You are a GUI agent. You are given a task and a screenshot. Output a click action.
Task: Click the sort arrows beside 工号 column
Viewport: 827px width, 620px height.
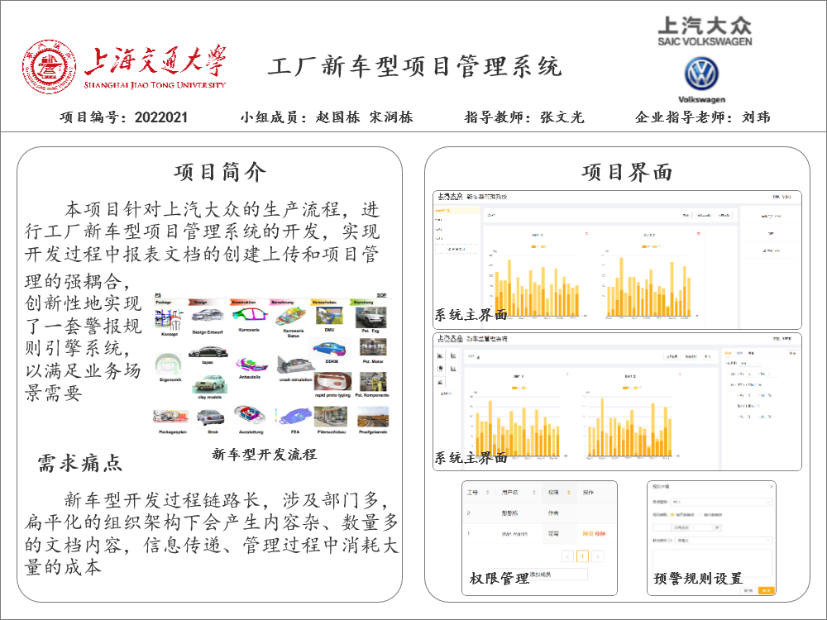click(487, 493)
